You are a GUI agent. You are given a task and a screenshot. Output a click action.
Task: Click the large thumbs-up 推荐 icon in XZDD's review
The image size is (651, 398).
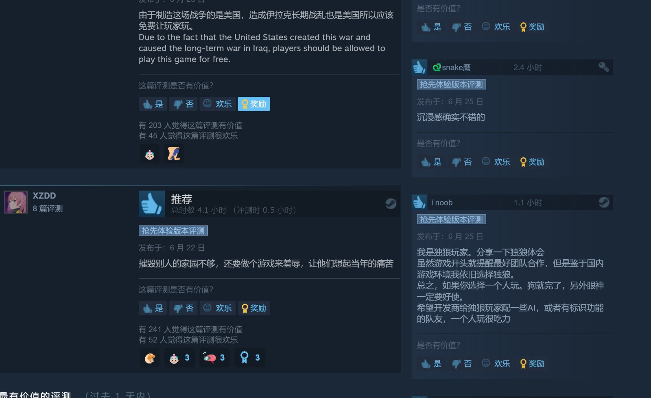[x=152, y=203]
